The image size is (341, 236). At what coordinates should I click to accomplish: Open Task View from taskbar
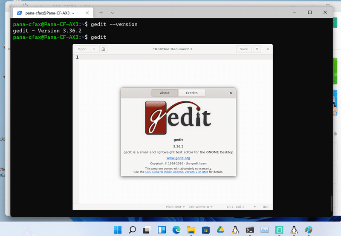point(147,230)
